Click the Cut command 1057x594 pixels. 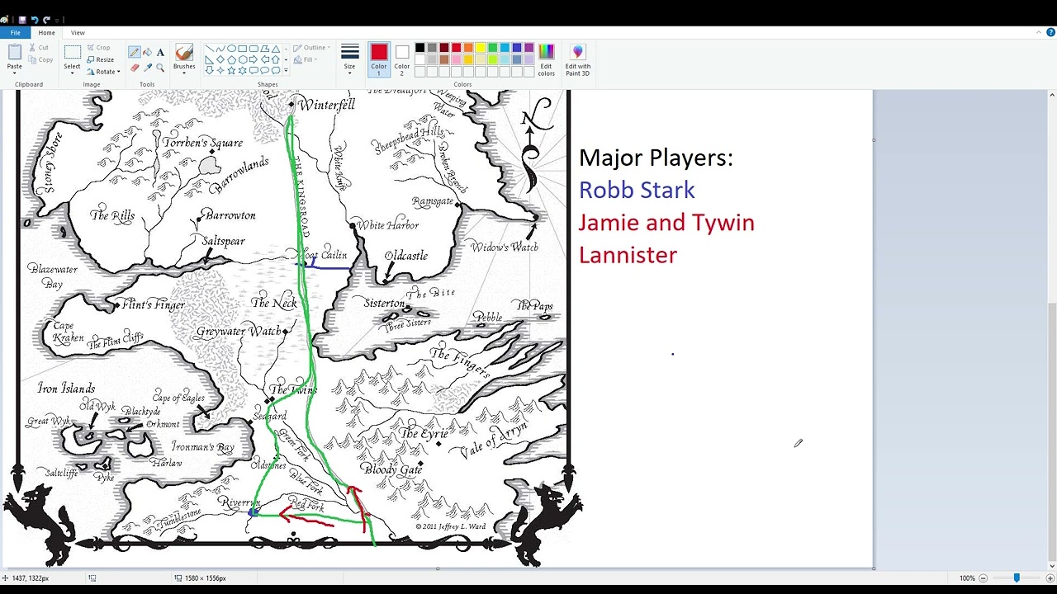39,48
